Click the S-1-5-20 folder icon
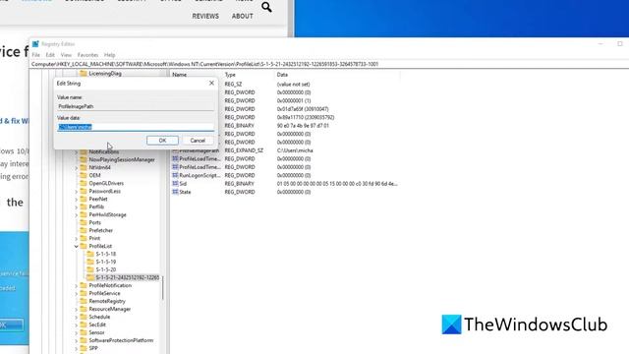629x354 pixels. pyautogui.click(x=90, y=269)
